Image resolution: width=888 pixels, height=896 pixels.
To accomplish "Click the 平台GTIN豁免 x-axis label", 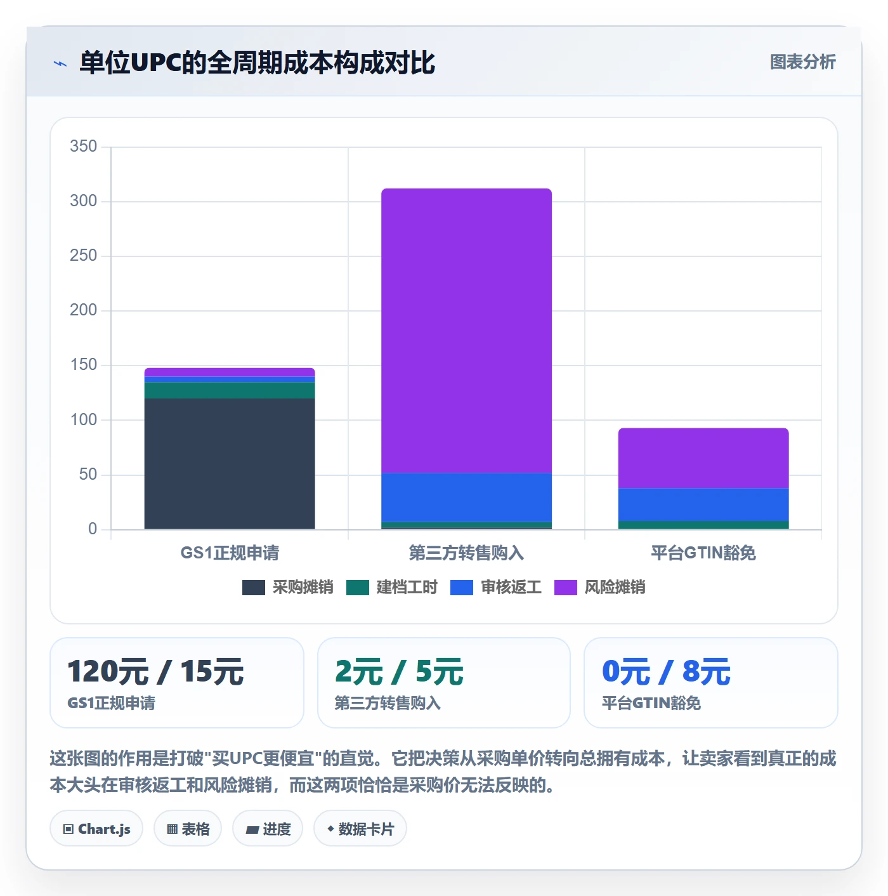I will click(703, 553).
